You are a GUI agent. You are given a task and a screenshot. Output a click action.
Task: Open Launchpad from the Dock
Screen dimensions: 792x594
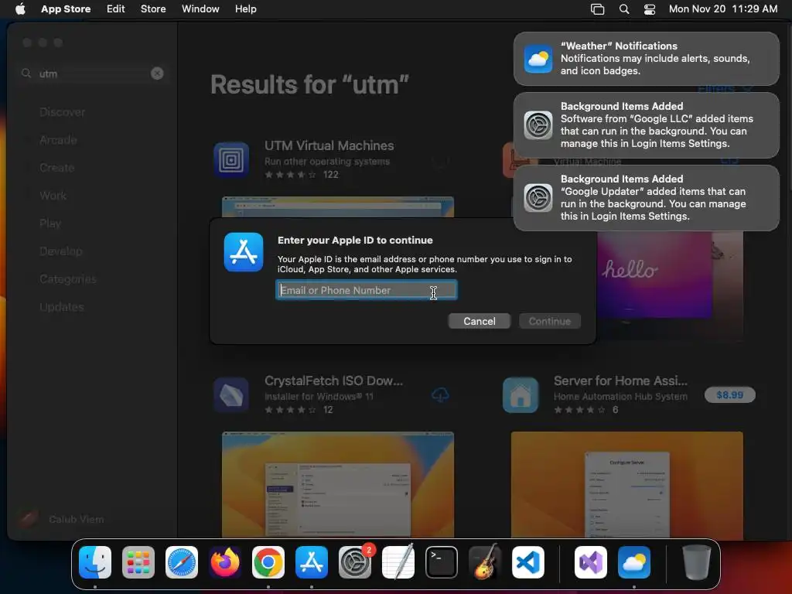[138, 562]
